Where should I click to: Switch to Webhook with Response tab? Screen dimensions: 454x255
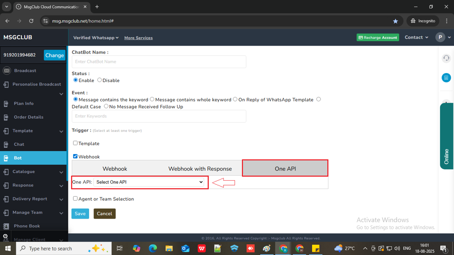tap(200, 169)
